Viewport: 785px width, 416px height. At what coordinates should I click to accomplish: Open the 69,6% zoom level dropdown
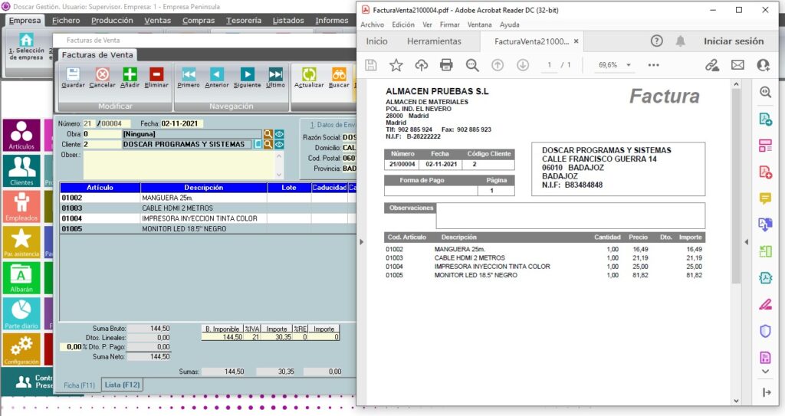pyautogui.click(x=614, y=65)
